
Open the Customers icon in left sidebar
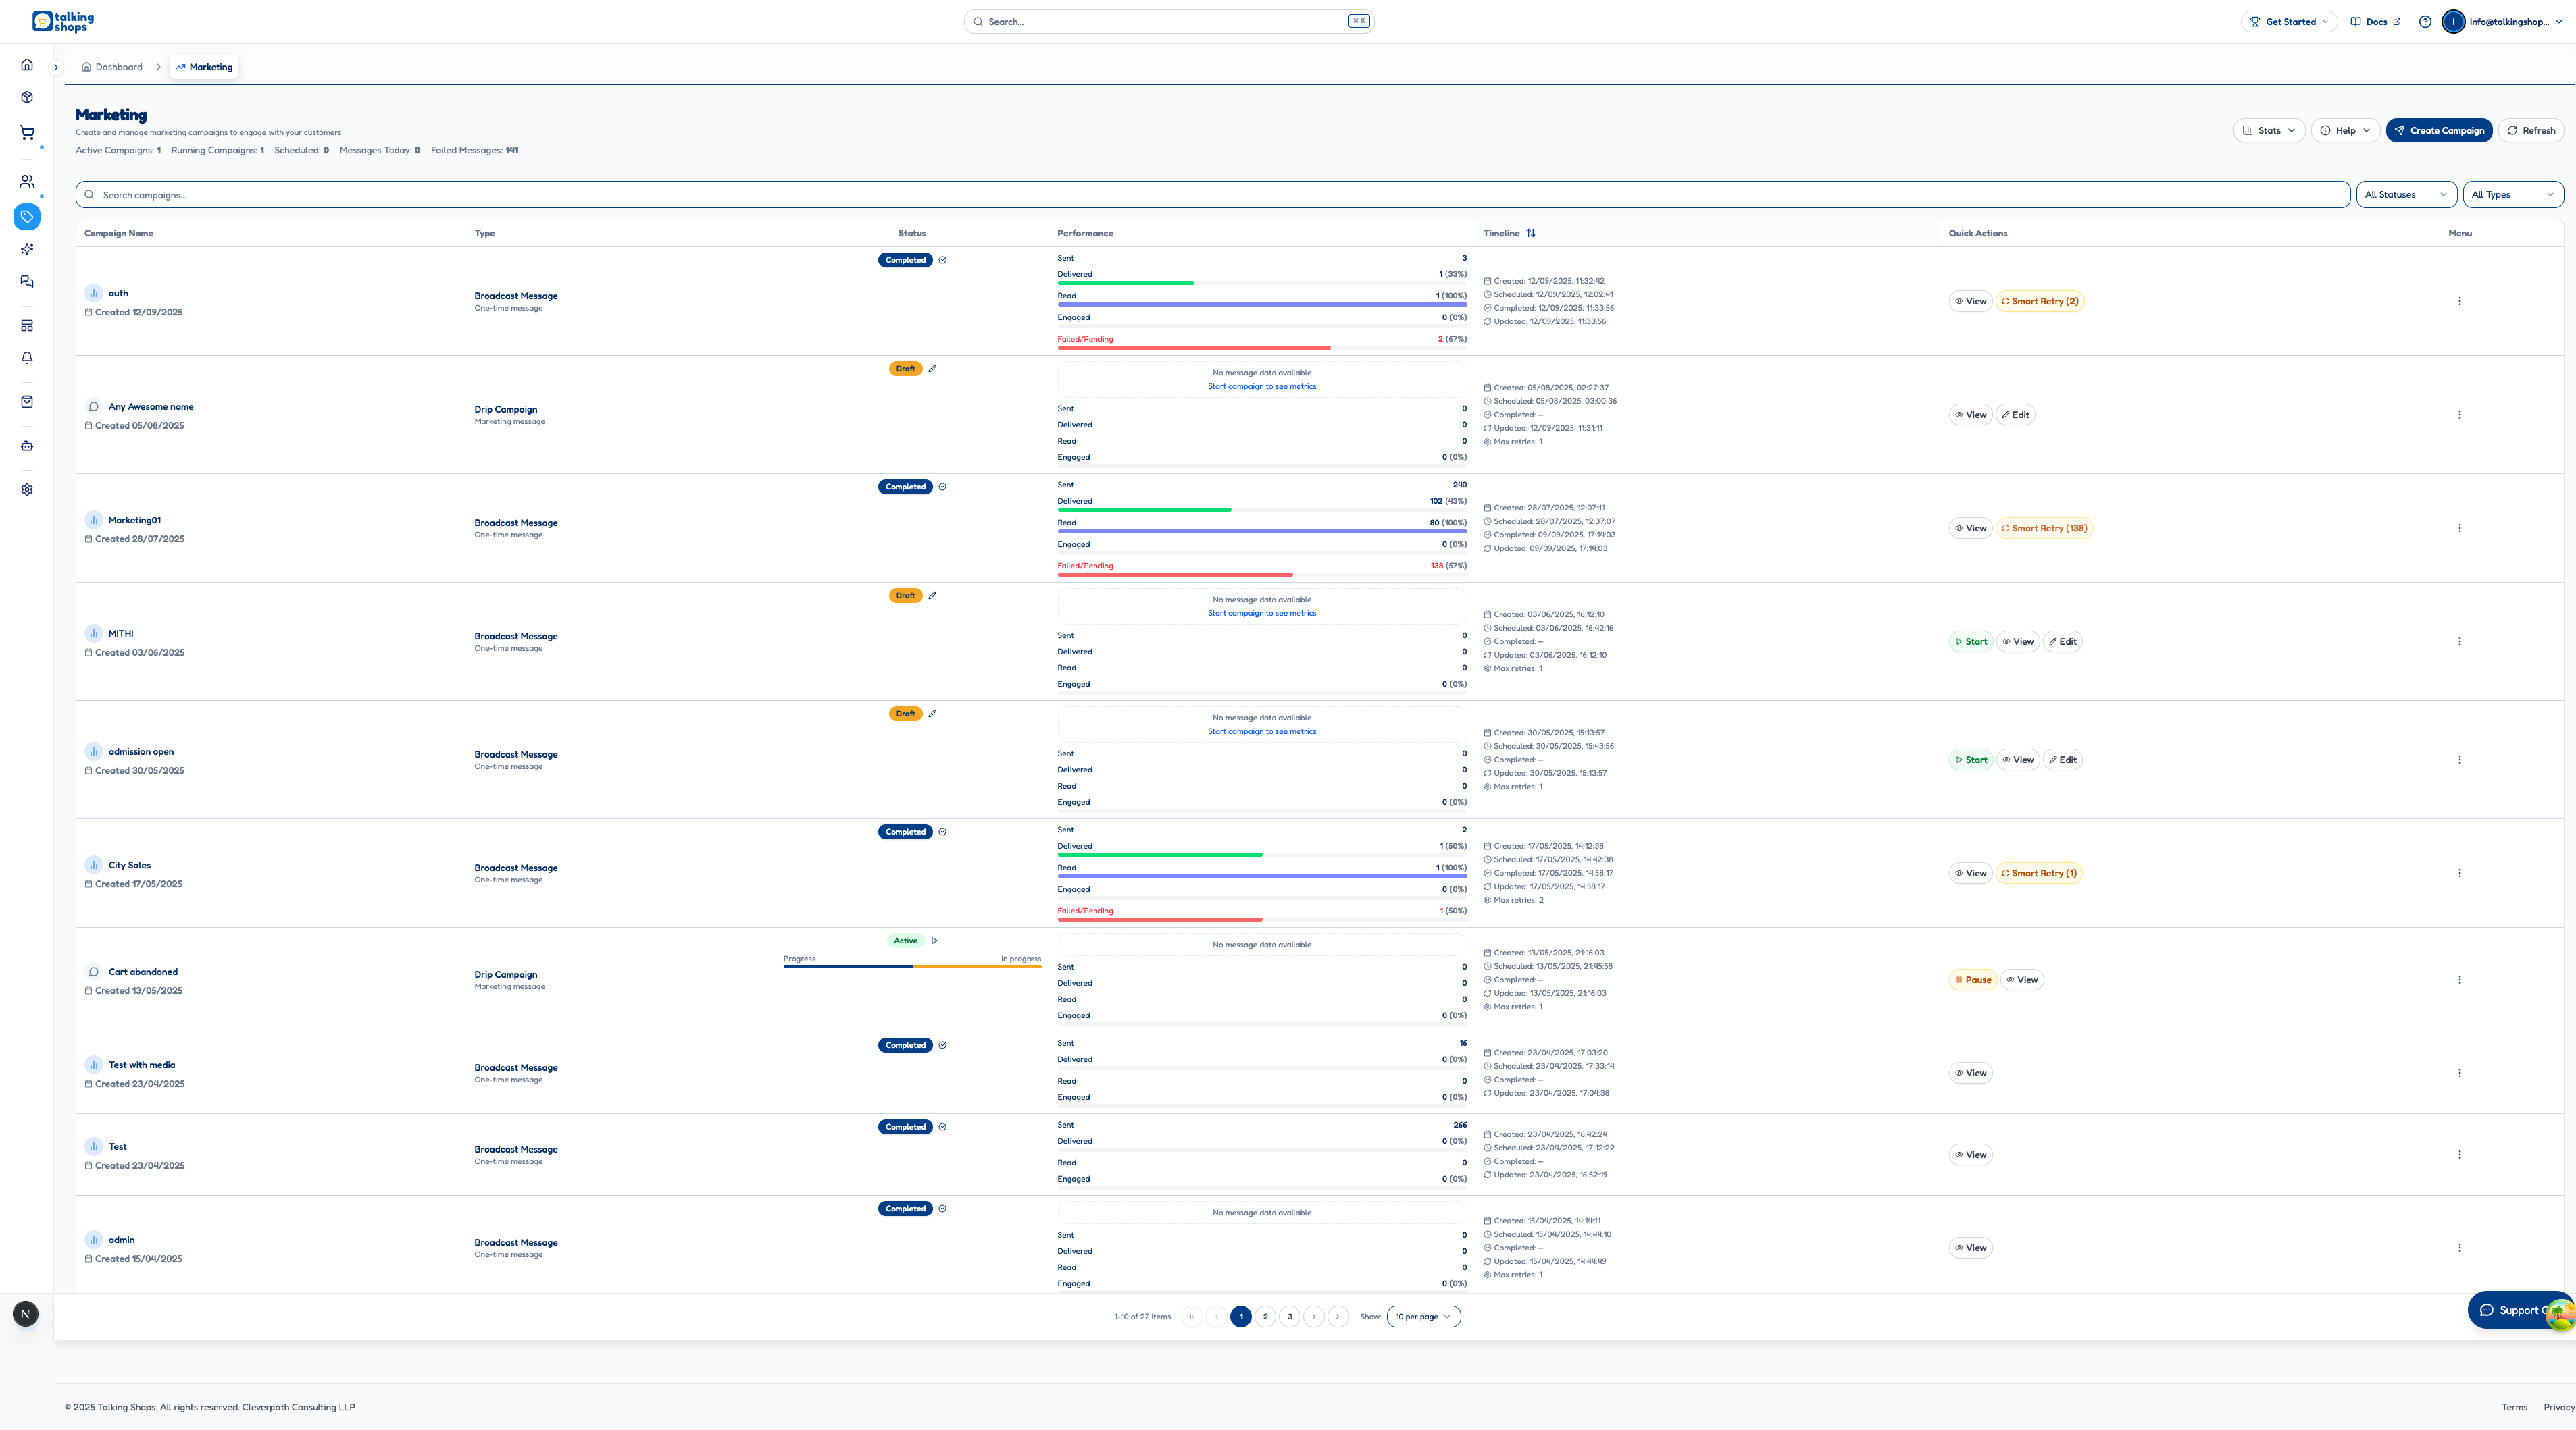pos(27,181)
